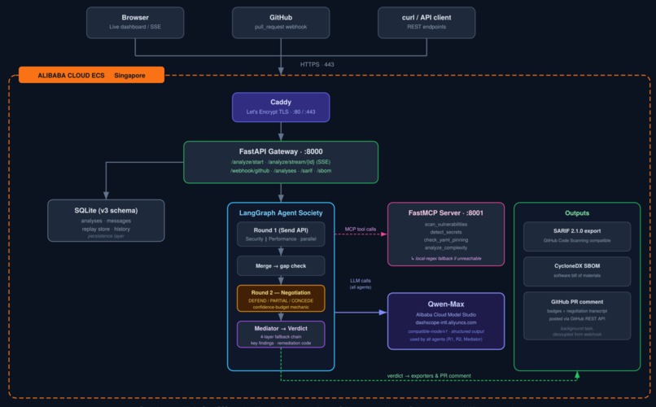
Task: Click the Caddy node title
Action: (281, 102)
